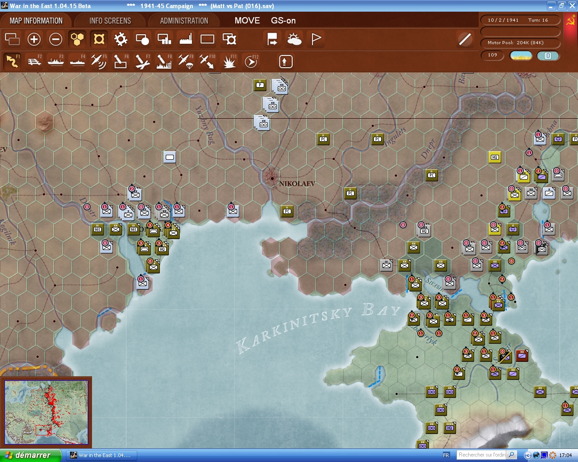578x462 pixels.
Task: Click War in the East taskbar button
Action: click(x=102, y=455)
